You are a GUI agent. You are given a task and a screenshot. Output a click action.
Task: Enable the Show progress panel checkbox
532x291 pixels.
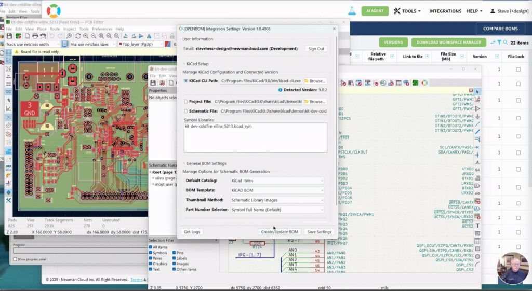click(x=15, y=259)
